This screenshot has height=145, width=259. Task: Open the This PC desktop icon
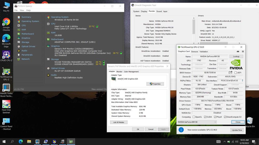(x=6, y=7)
